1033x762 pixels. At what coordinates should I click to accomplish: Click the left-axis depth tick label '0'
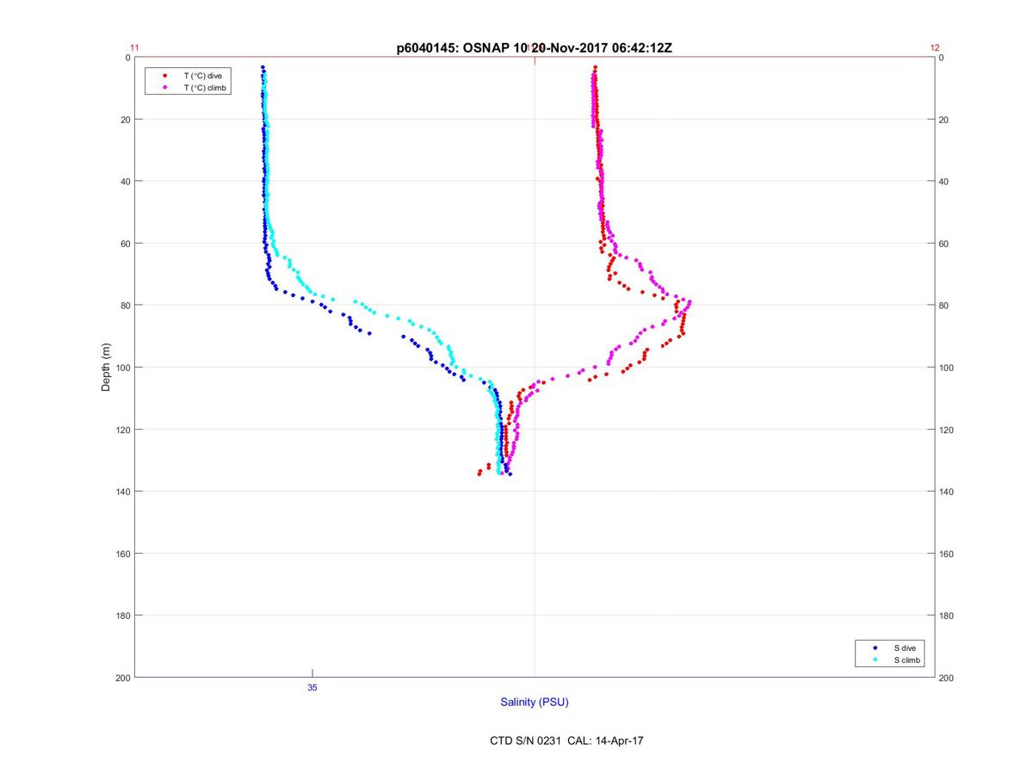(x=127, y=58)
